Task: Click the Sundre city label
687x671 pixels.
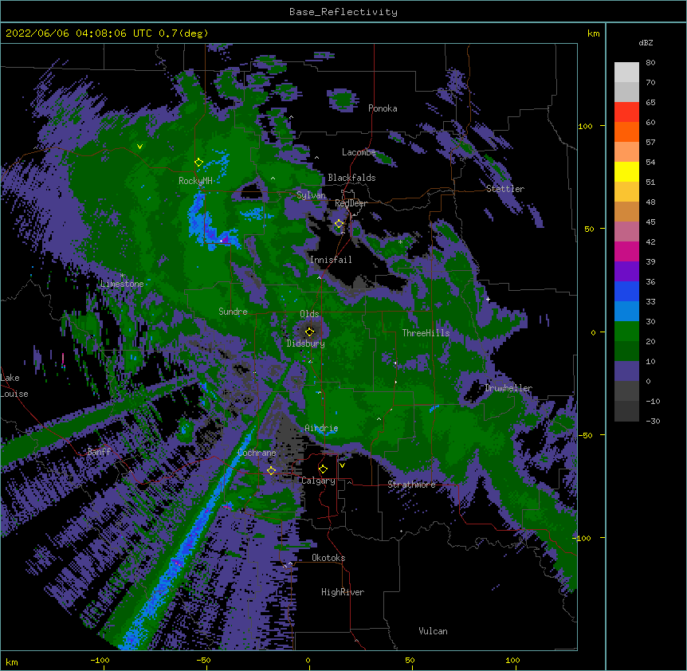Action: click(x=233, y=312)
